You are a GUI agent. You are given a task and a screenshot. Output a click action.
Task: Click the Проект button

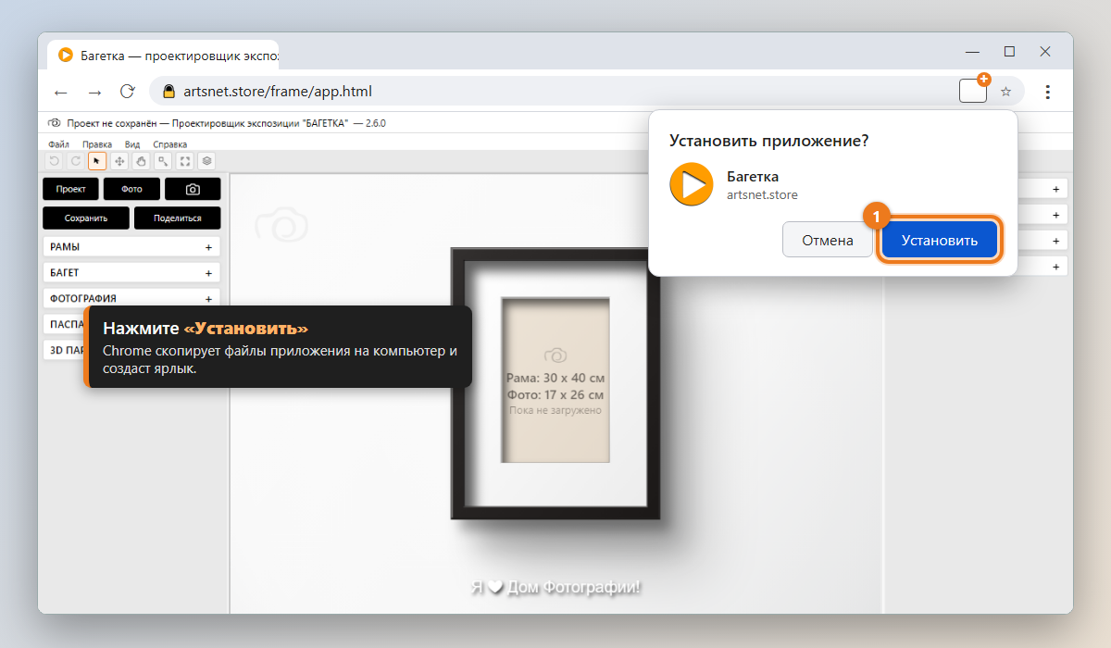click(x=70, y=189)
